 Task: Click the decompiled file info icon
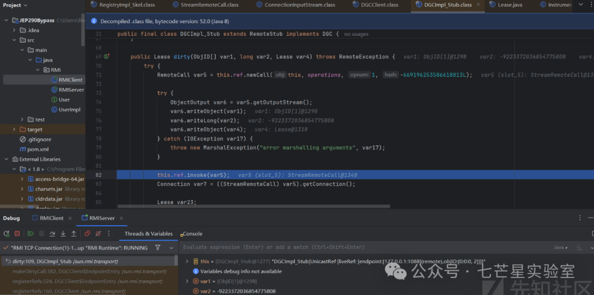coord(94,21)
